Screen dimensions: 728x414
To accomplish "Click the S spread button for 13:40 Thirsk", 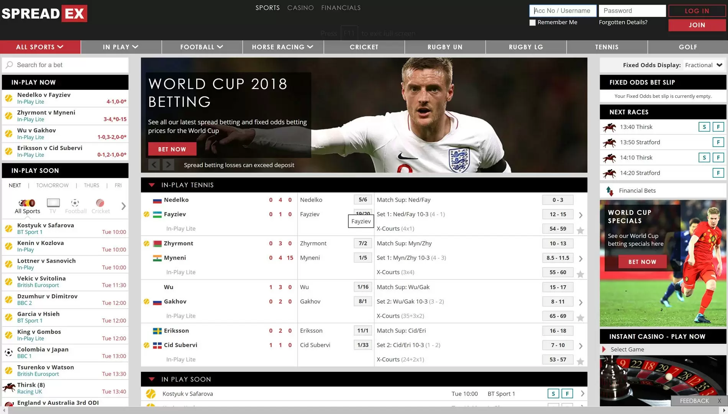I will point(704,127).
